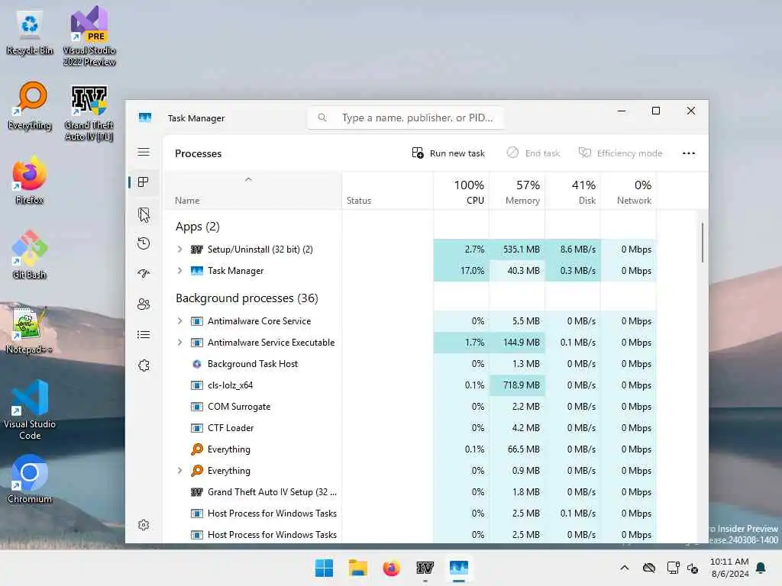Click the Task Manager taskbar icon
Screen dimensions: 782x586
(x=459, y=568)
